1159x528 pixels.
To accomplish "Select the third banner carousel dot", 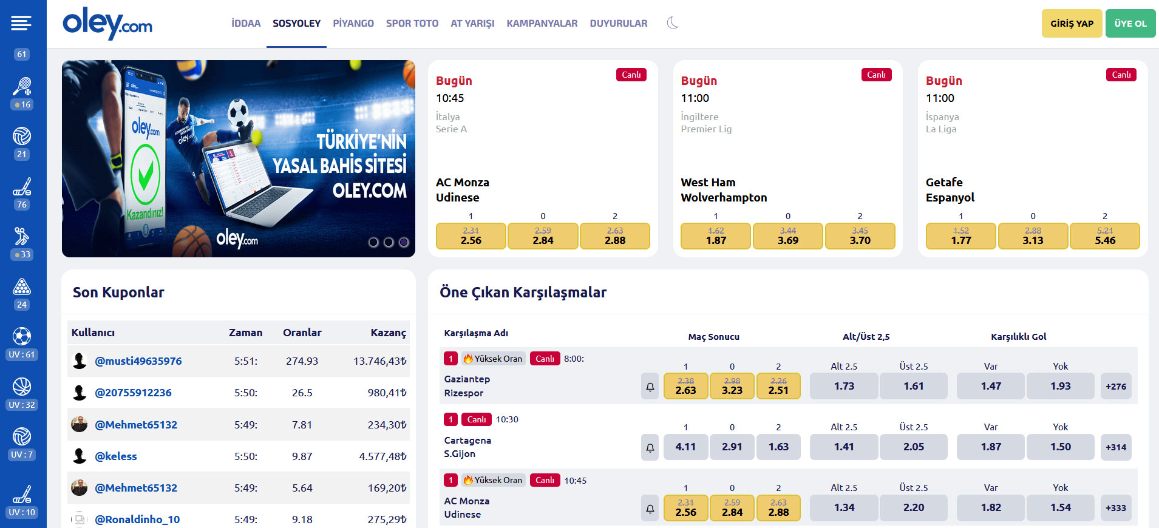I will tap(404, 242).
